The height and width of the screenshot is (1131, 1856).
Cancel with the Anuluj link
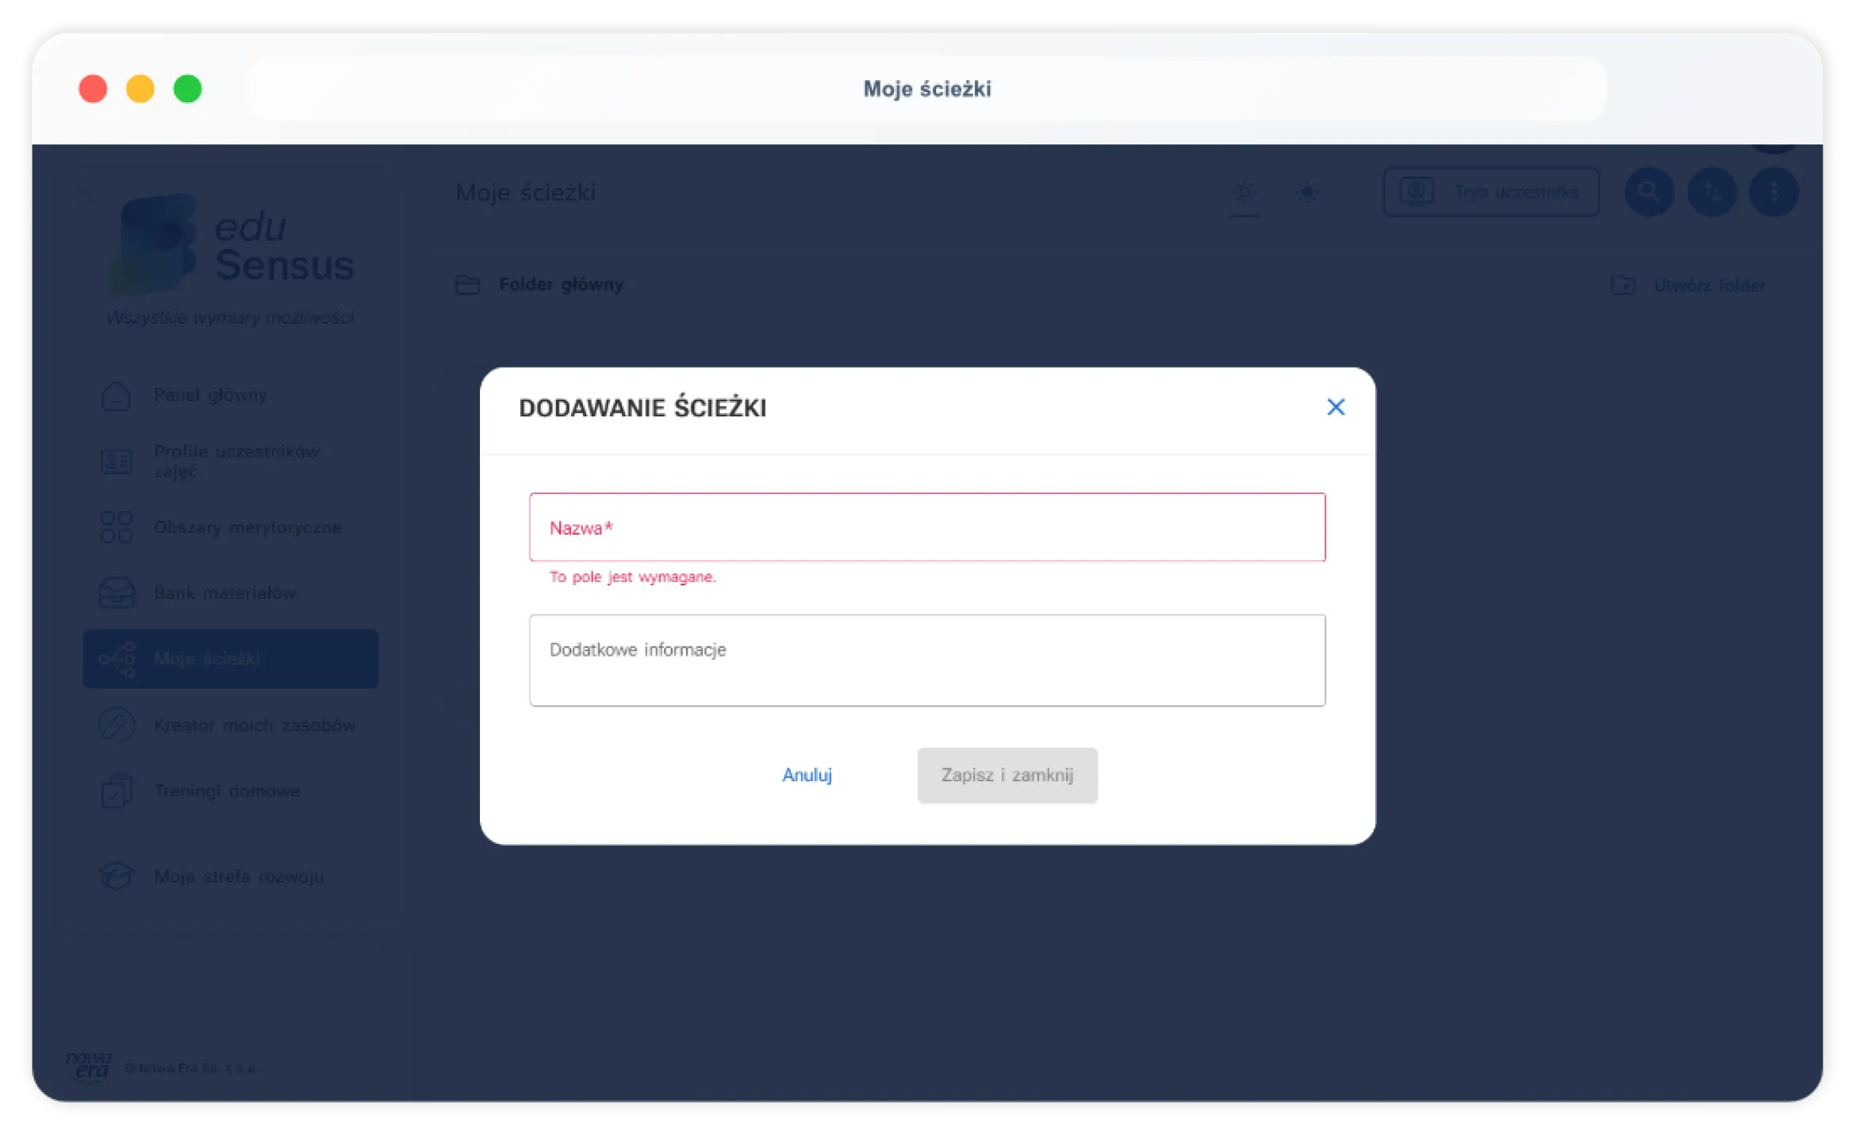coord(807,775)
